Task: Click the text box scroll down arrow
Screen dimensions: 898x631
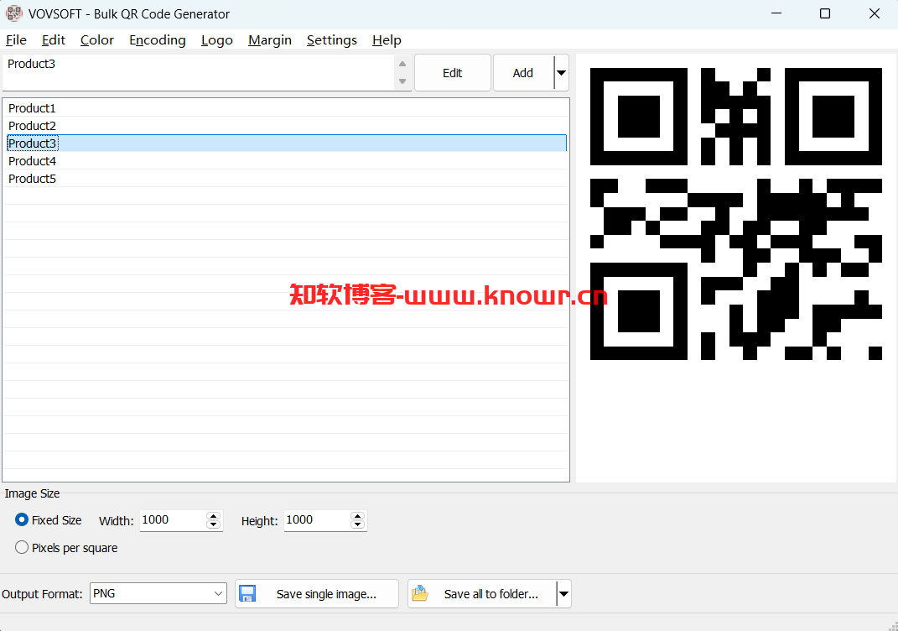Action: pos(402,81)
